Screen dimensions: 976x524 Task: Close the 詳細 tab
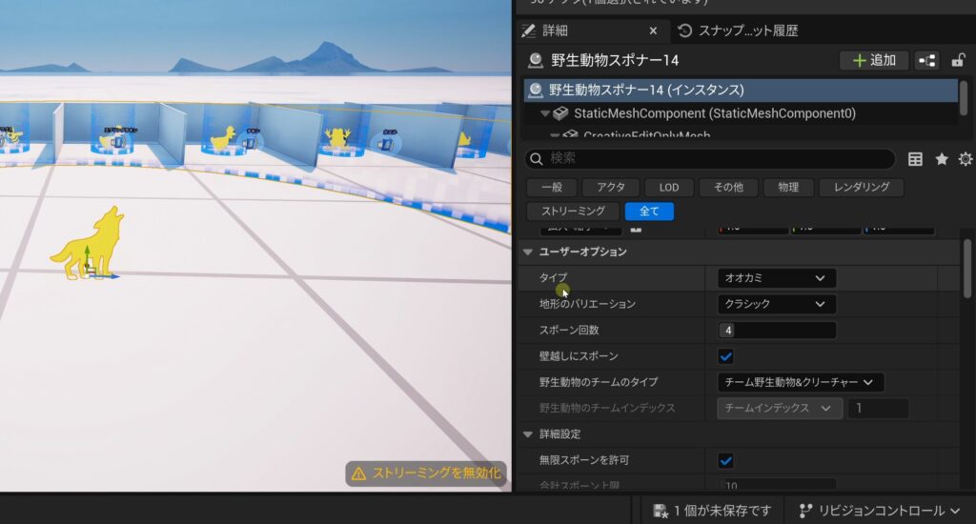[652, 30]
